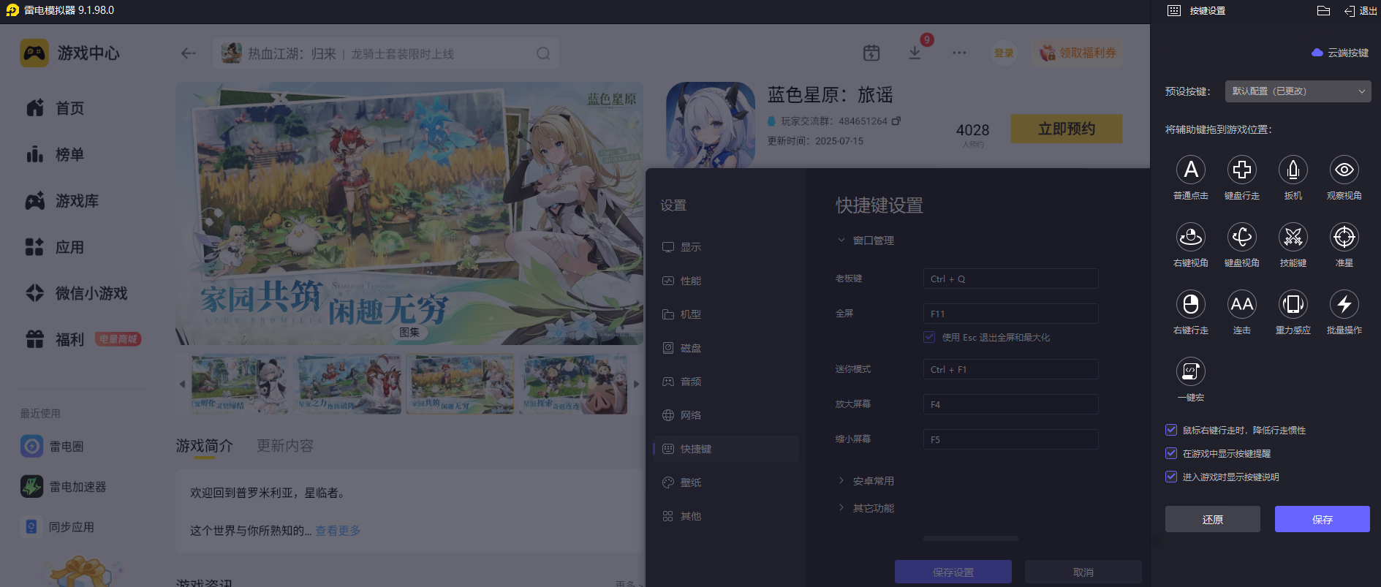Click the 迷你模式 Ctrl + F1 field

coord(1010,369)
